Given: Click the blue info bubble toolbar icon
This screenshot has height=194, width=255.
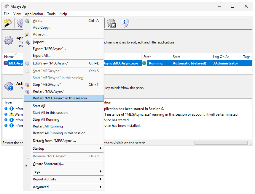Looking at the screenshot, I should [124, 23].
